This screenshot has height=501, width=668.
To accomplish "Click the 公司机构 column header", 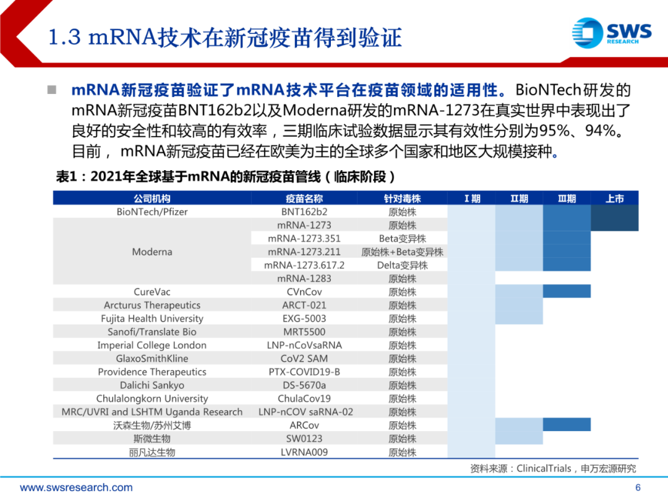I will point(152,199).
